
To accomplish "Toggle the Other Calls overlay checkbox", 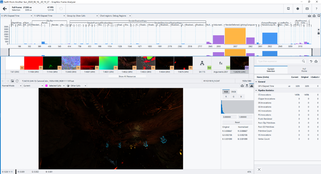I will click(x=75, y=86).
